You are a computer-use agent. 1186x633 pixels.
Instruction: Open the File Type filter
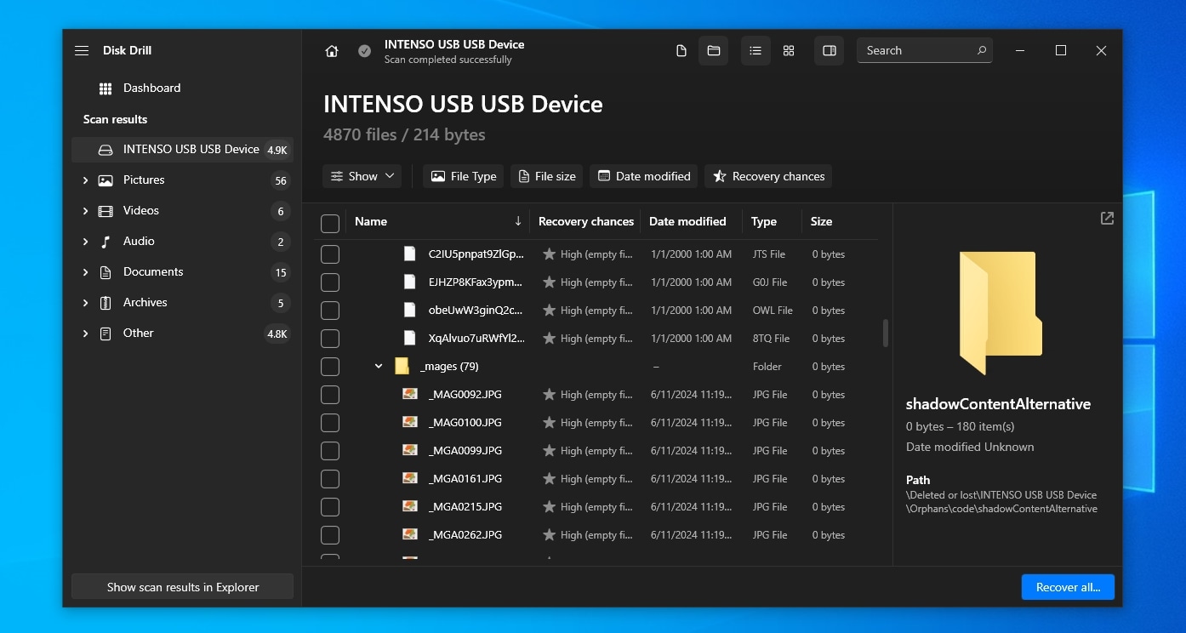point(464,176)
